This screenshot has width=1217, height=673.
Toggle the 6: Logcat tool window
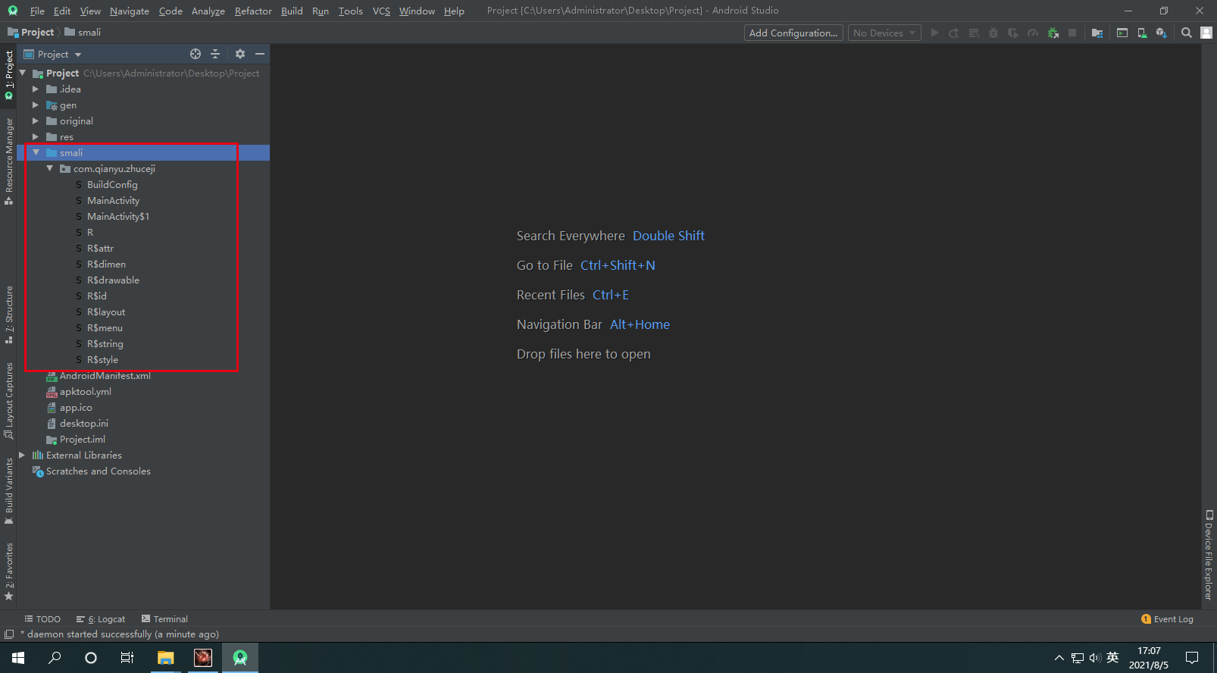click(x=101, y=619)
